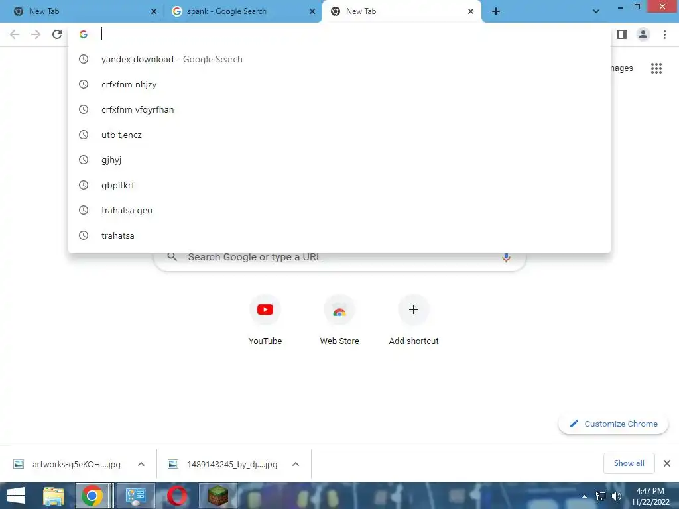Click the Chrome taskbar icon

(x=92, y=496)
